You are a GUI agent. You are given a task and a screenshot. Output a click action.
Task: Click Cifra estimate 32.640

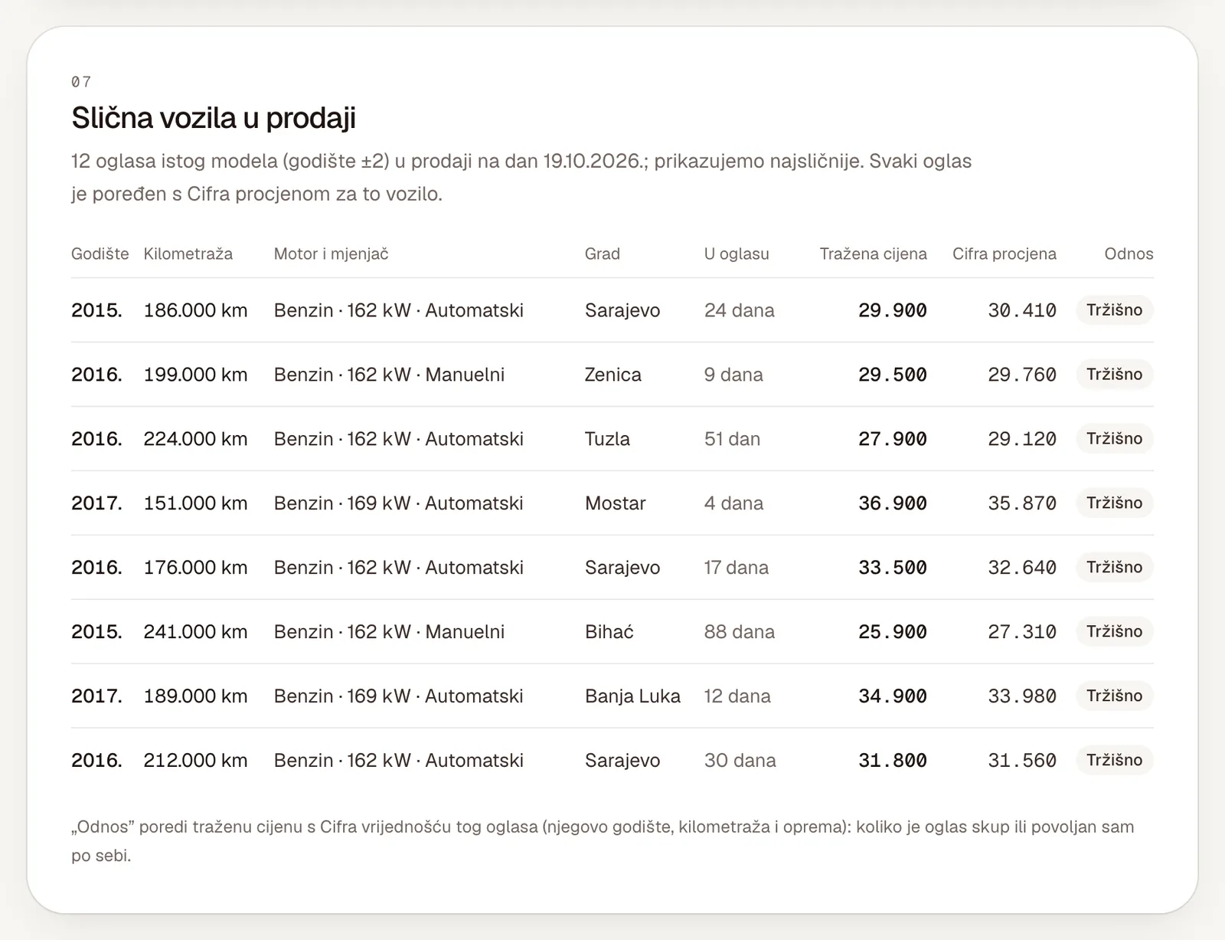(1022, 568)
